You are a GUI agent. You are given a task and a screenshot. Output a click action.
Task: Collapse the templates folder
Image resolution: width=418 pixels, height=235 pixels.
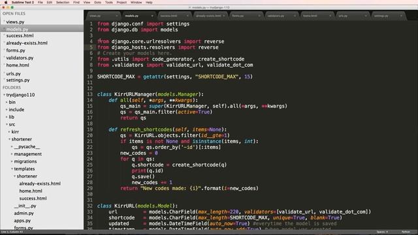12,168
